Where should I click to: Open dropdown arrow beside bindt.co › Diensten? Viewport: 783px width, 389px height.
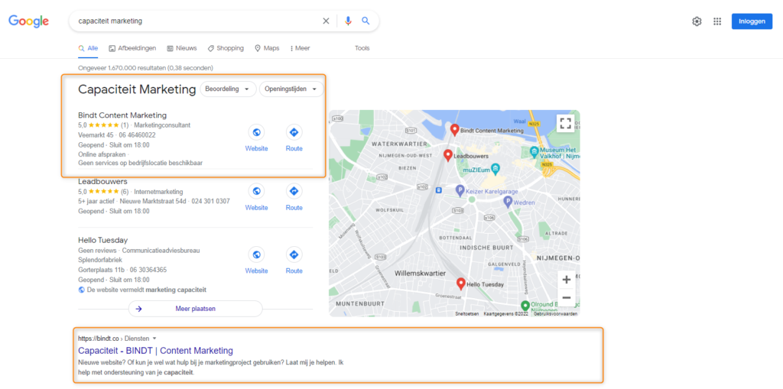click(154, 339)
